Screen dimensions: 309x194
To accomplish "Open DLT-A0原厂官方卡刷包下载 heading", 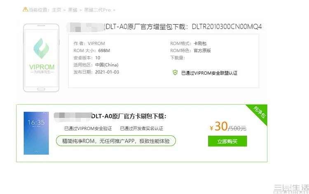I will [x=129, y=116].
